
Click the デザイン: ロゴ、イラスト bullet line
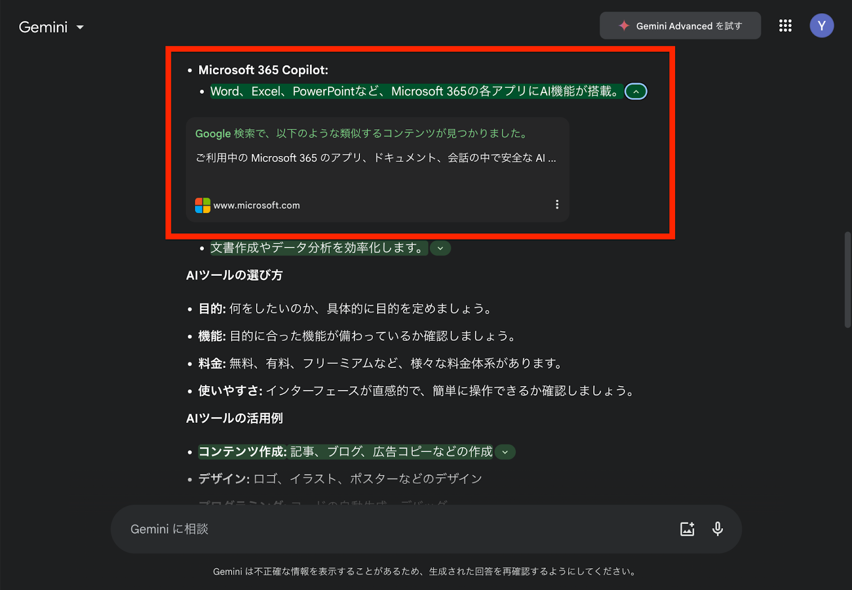340,479
